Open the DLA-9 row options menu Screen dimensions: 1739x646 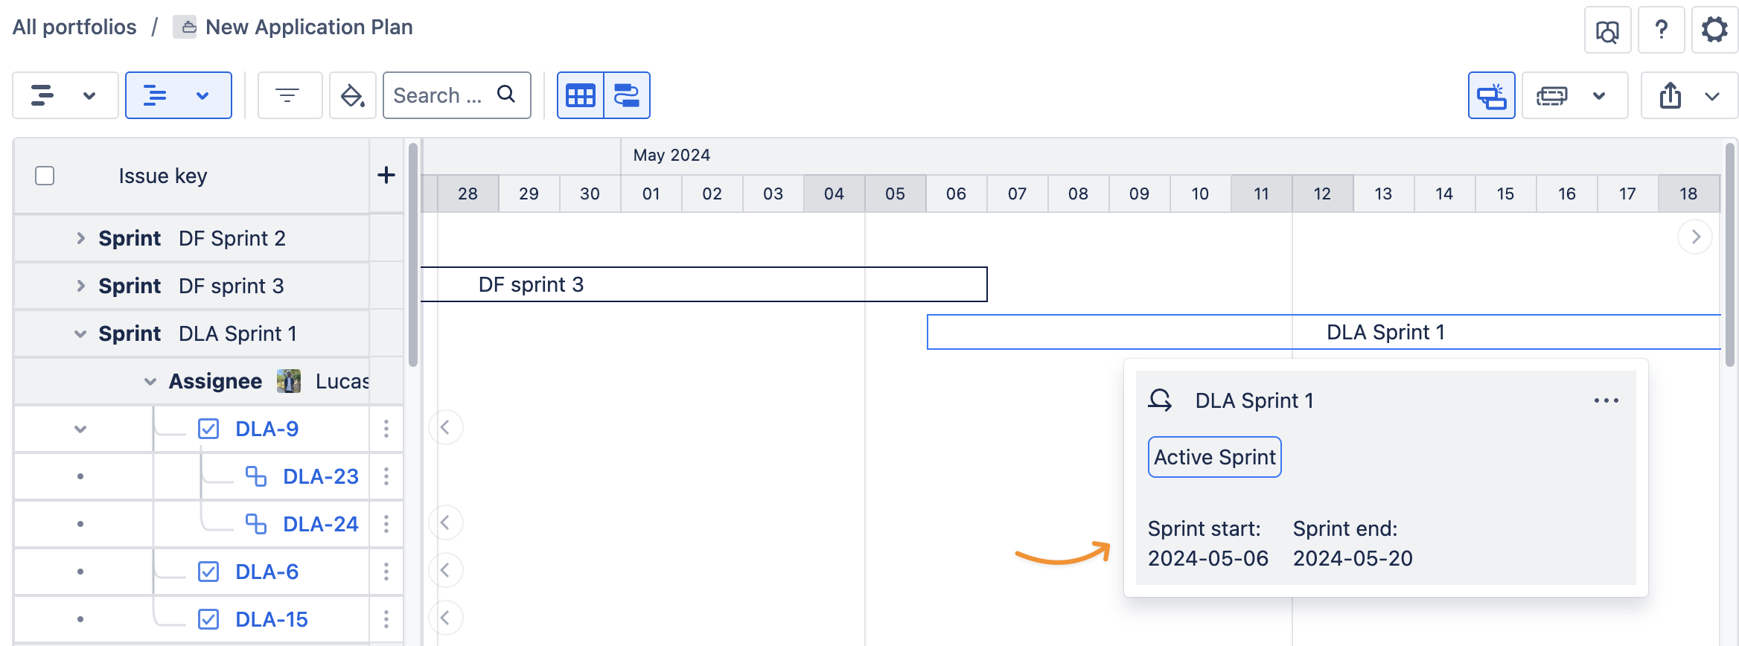click(386, 429)
